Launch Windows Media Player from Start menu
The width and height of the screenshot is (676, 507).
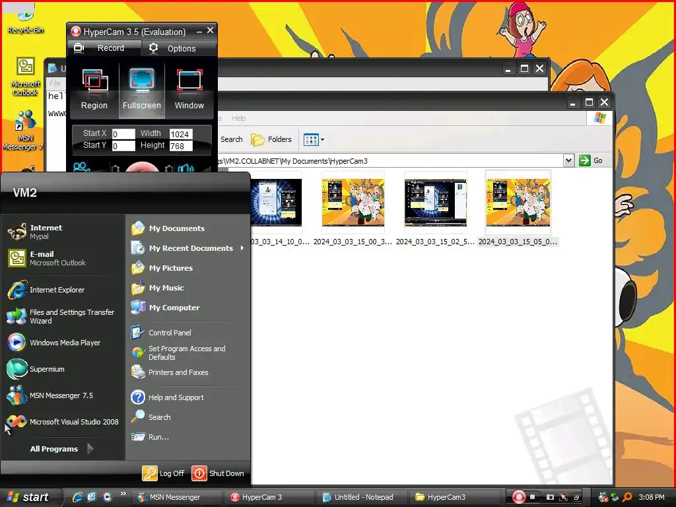63,343
